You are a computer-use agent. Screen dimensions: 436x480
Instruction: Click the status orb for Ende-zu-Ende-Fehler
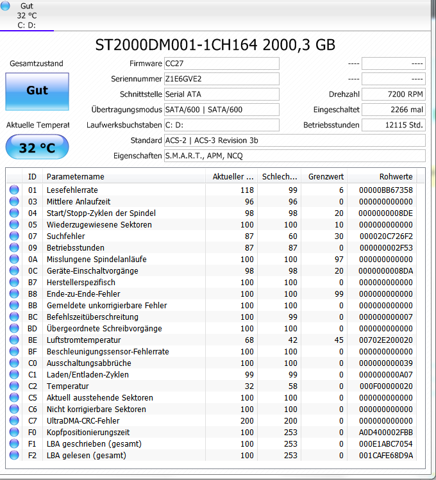click(14, 294)
